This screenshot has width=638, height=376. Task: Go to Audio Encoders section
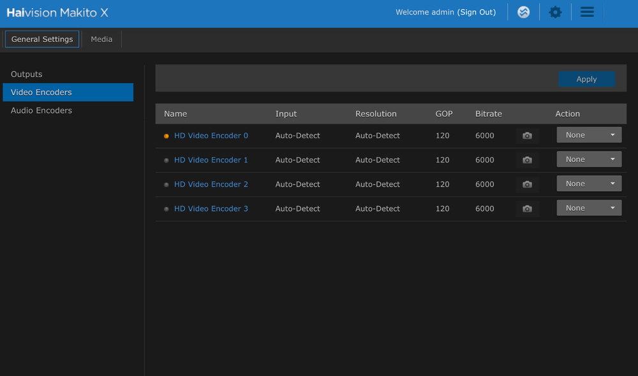coord(41,110)
